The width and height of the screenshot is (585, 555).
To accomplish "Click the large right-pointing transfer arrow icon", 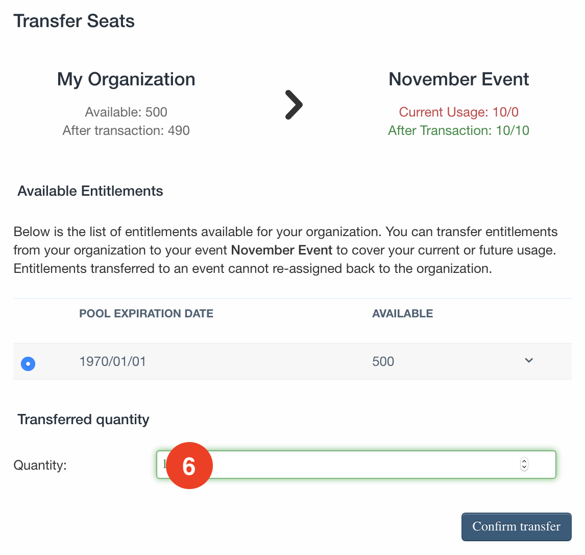I will click(x=294, y=105).
